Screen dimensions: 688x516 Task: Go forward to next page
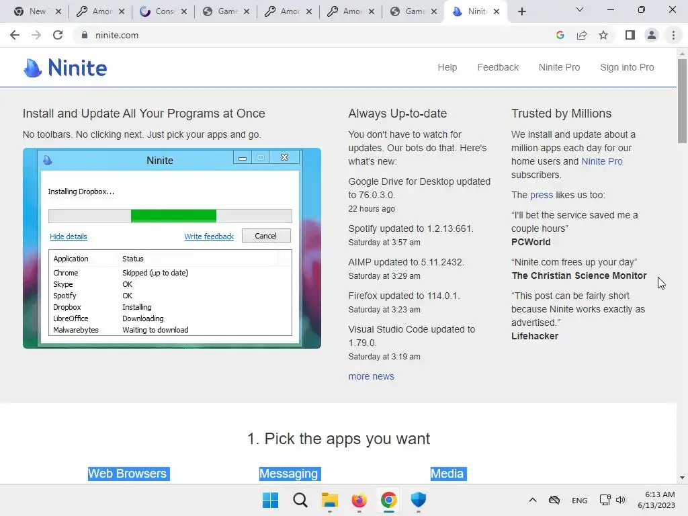pos(36,35)
